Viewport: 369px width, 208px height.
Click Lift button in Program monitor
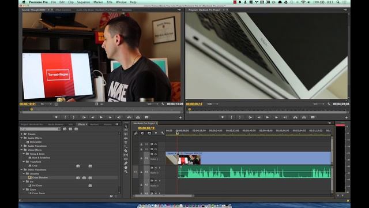pos(295,117)
